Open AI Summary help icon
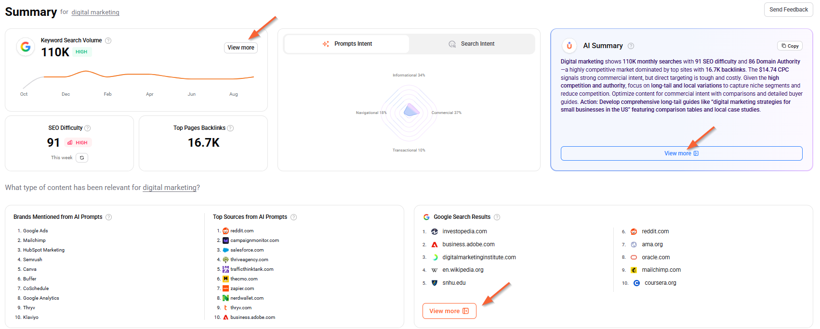Image resolution: width=820 pixels, height=329 pixels. point(631,46)
